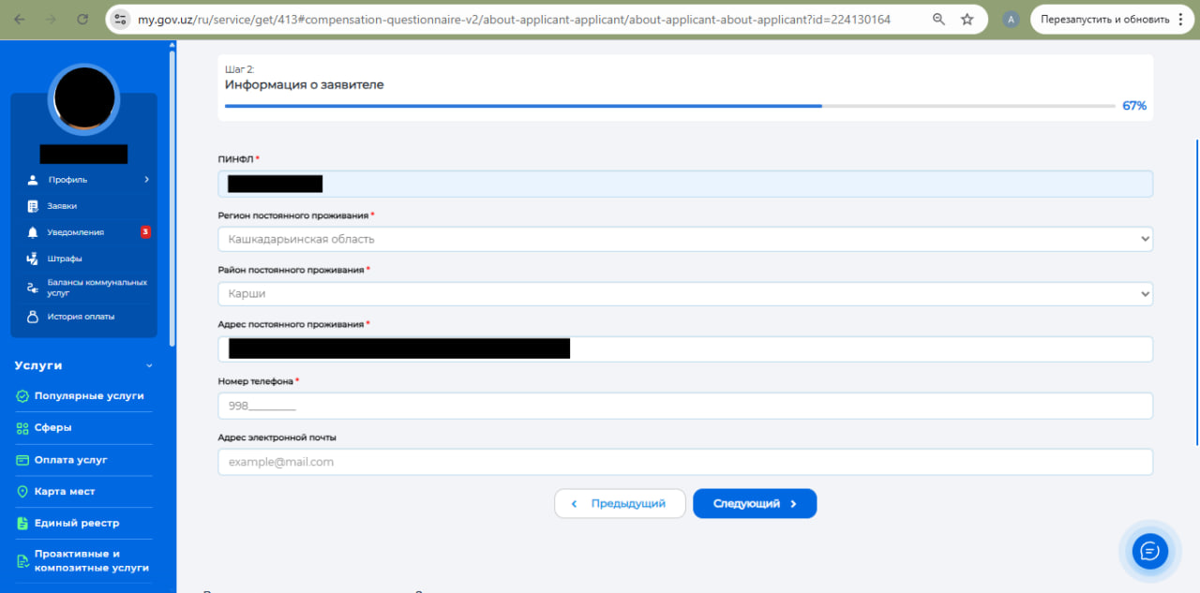Click the Оплата услуг card icon
This screenshot has width=1200, height=593.
tap(22, 460)
